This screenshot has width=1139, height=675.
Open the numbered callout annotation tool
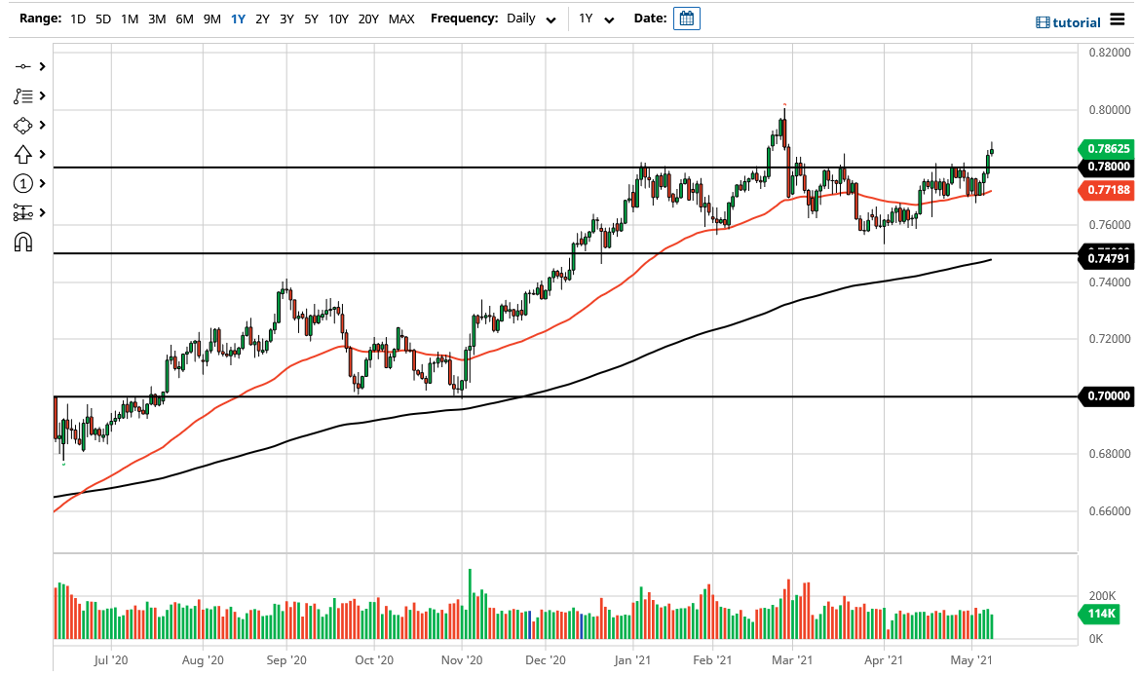click(24, 183)
